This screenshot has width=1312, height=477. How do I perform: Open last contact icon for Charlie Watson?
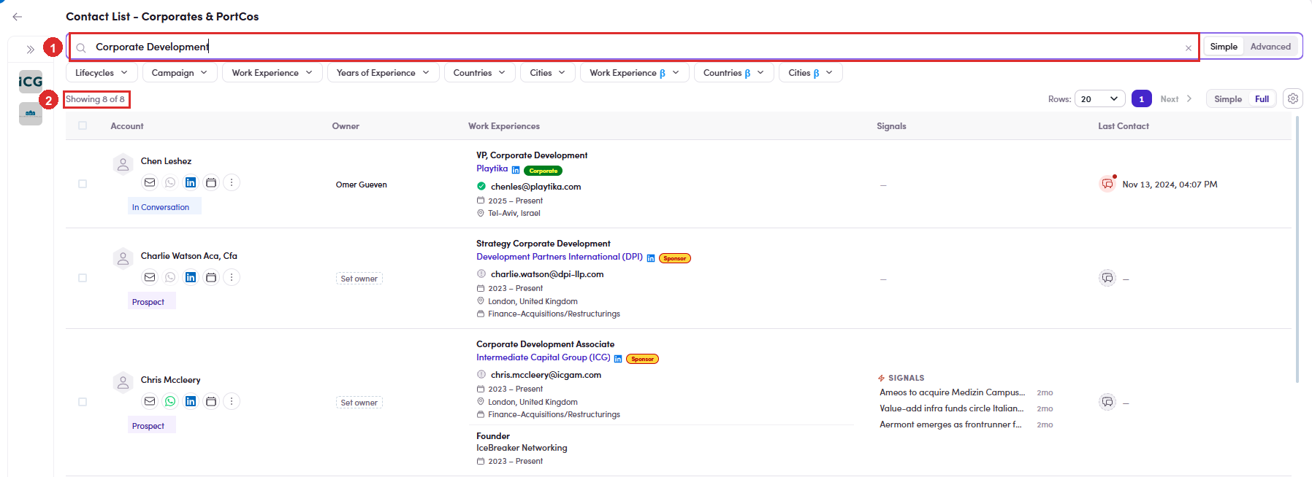[x=1107, y=278]
